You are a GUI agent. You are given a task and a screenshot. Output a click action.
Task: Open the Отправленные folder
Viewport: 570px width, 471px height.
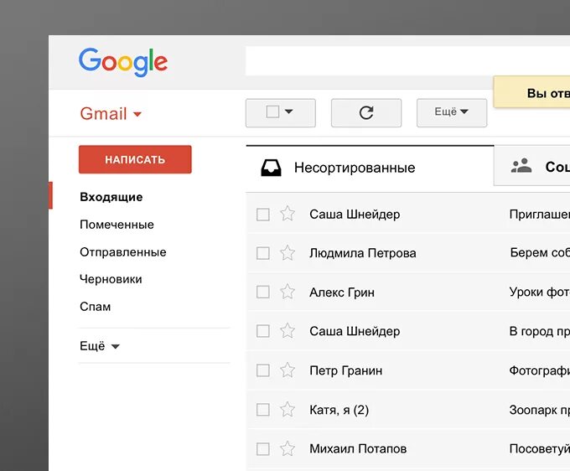[x=123, y=252]
